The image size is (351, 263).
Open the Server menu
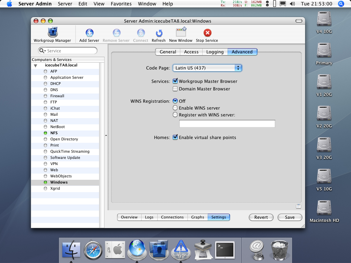[65, 4]
